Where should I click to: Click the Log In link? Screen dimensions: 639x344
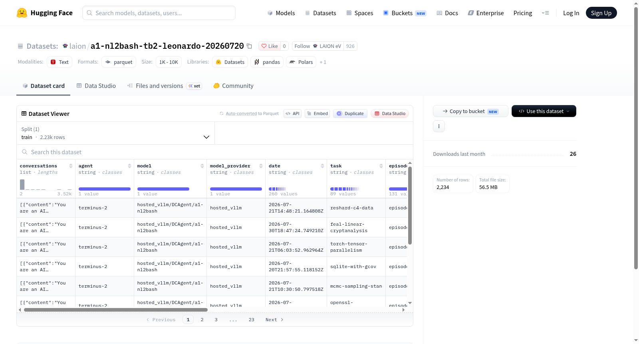571,13
